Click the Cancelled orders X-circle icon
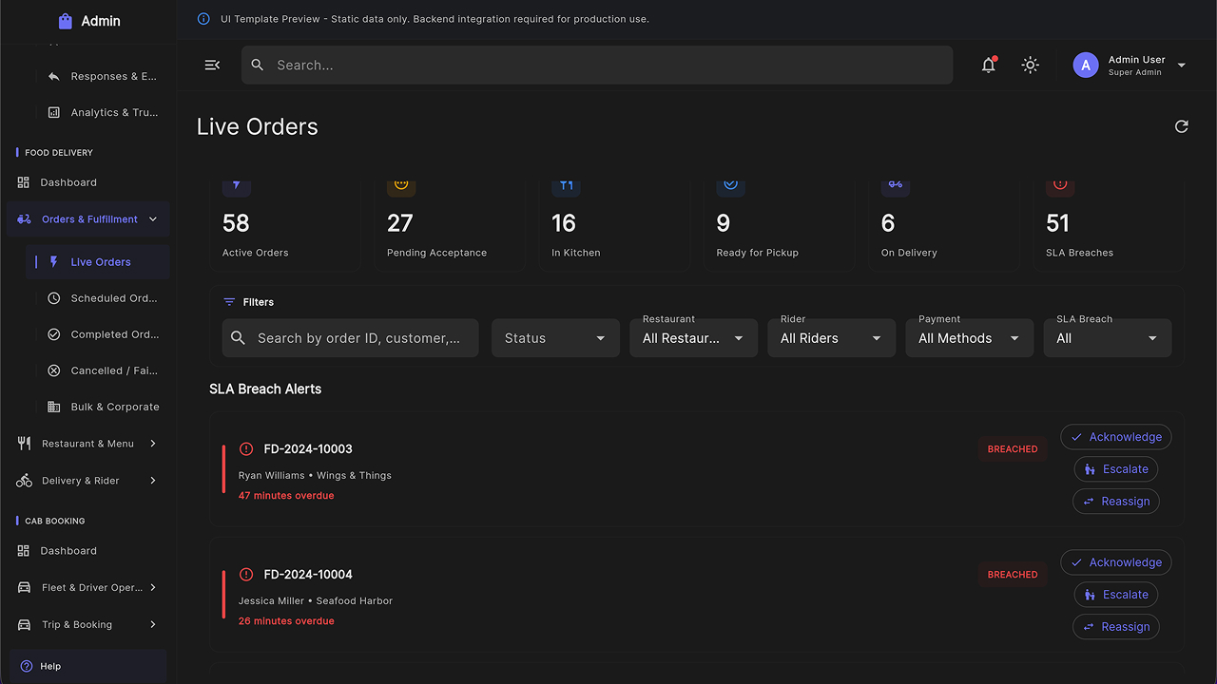 pos(54,370)
